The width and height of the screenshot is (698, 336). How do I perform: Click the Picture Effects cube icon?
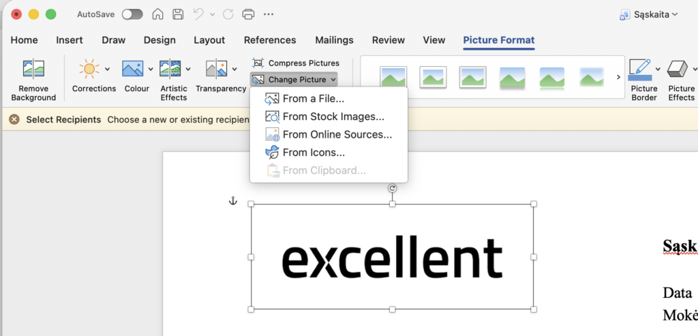(x=677, y=69)
